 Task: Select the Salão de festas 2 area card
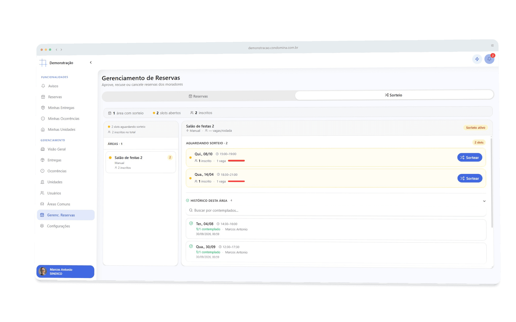tap(141, 162)
